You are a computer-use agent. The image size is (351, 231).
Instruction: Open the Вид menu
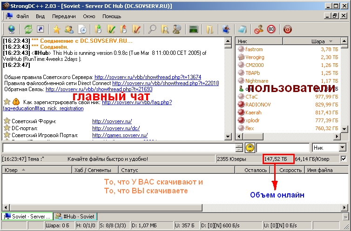pos(40,16)
